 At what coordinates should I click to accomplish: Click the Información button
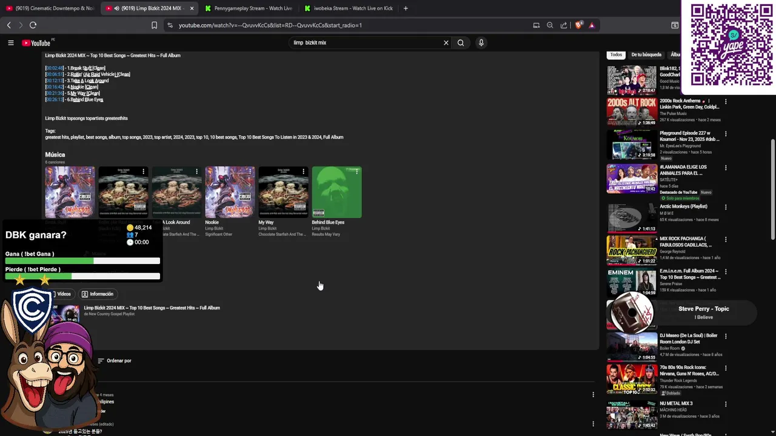pos(98,294)
